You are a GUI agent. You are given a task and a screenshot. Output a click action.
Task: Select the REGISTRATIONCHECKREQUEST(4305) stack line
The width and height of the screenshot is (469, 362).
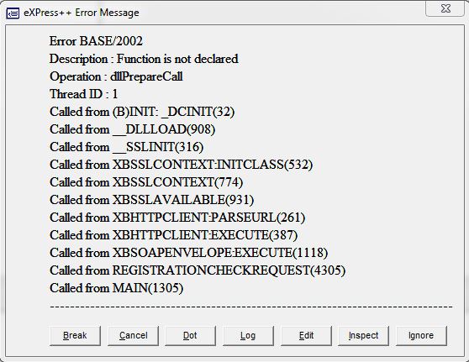click(198, 270)
